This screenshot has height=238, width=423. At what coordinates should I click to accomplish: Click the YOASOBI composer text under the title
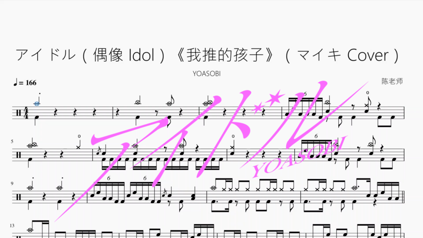click(207, 74)
